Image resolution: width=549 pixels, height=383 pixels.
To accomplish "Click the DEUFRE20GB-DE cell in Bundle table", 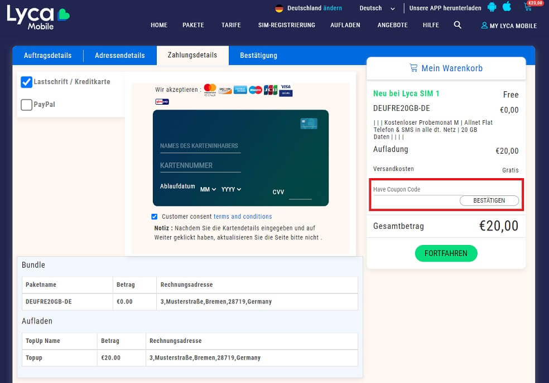I will [x=67, y=302].
